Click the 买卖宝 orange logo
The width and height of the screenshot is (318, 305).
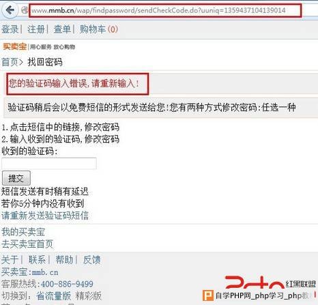pyautogui.click(x=15, y=46)
